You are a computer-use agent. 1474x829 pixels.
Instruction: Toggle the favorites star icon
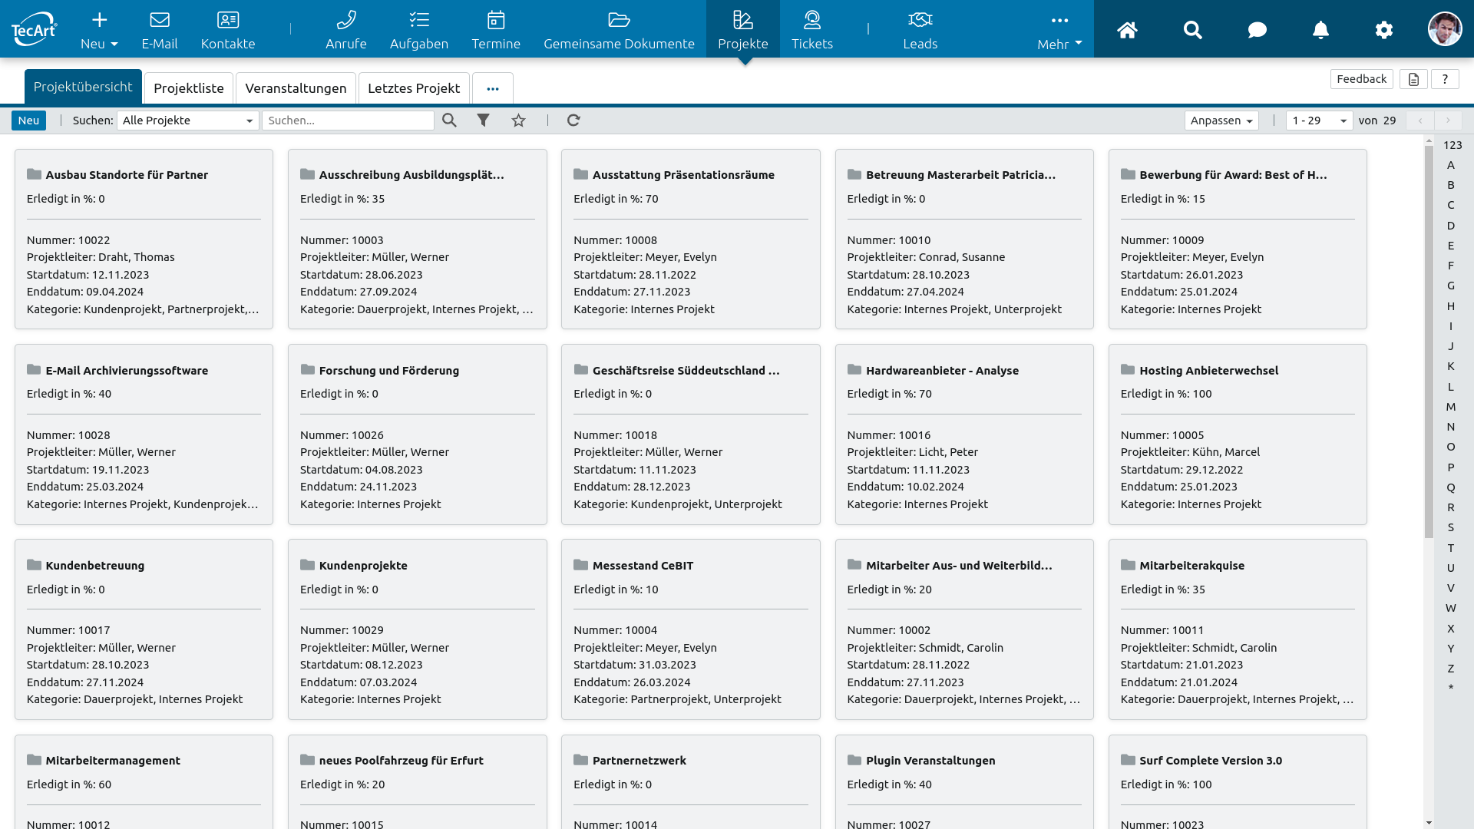pyautogui.click(x=519, y=121)
